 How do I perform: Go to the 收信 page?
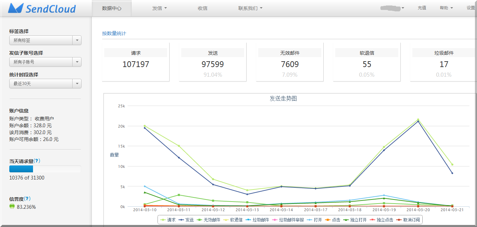(203, 8)
